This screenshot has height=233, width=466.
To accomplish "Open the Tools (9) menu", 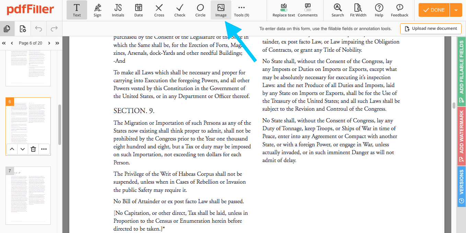I will pyautogui.click(x=241, y=10).
